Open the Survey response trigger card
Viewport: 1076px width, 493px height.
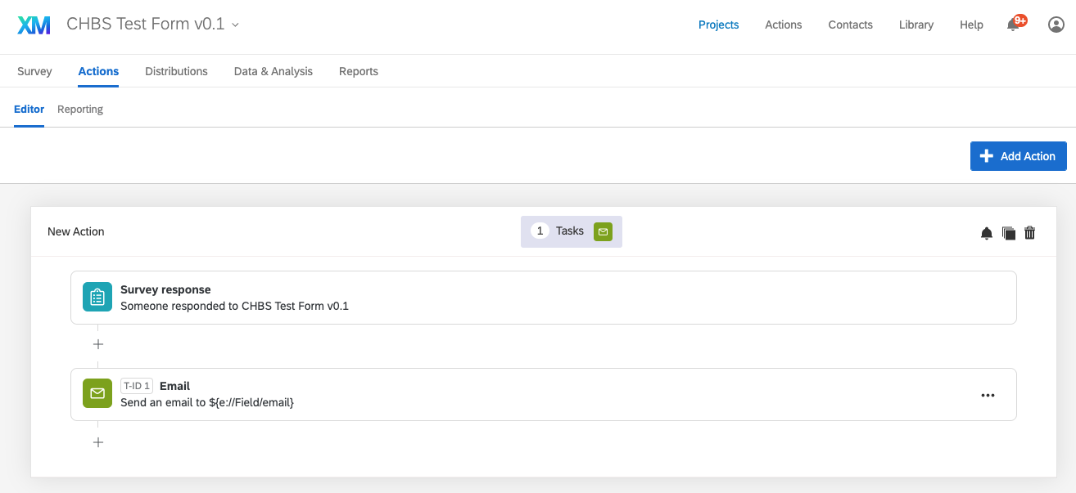point(544,298)
